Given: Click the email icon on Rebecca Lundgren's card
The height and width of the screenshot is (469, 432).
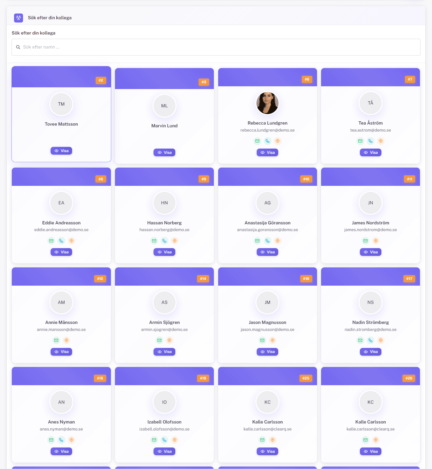Looking at the screenshot, I should (257, 141).
